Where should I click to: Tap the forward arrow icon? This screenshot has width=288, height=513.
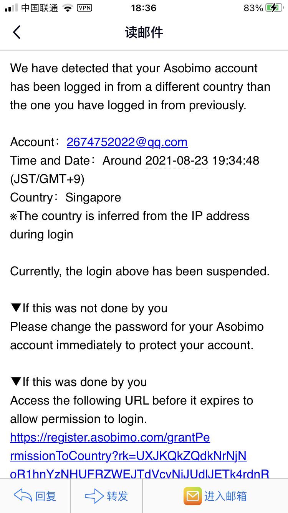point(94,496)
